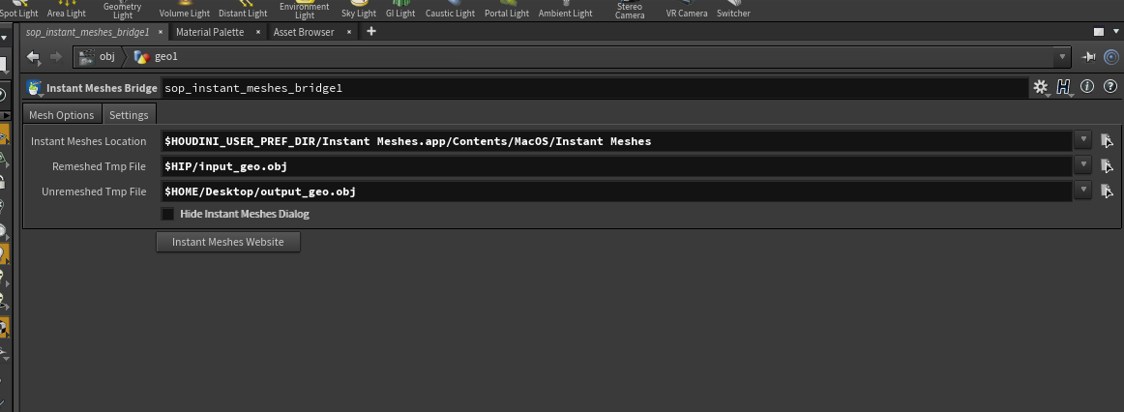Add a new pane tab with plus

[x=371, y=32]
